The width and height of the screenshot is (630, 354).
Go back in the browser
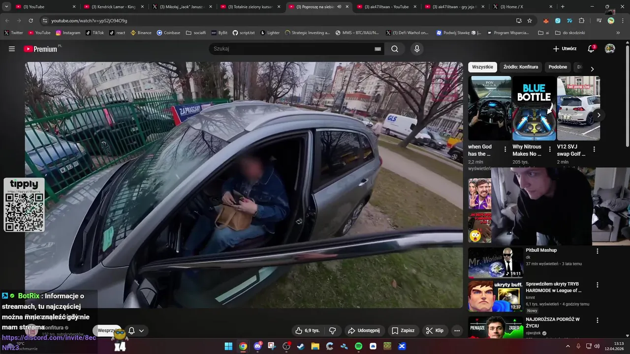pos(7,21)
